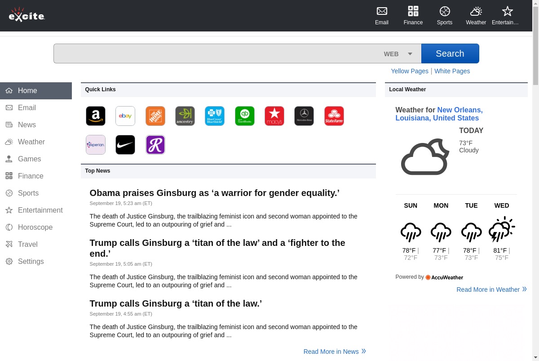Click the scrollbar down arrow
The height and width of the screenshot is (361, 539).
tap(535, 358)
